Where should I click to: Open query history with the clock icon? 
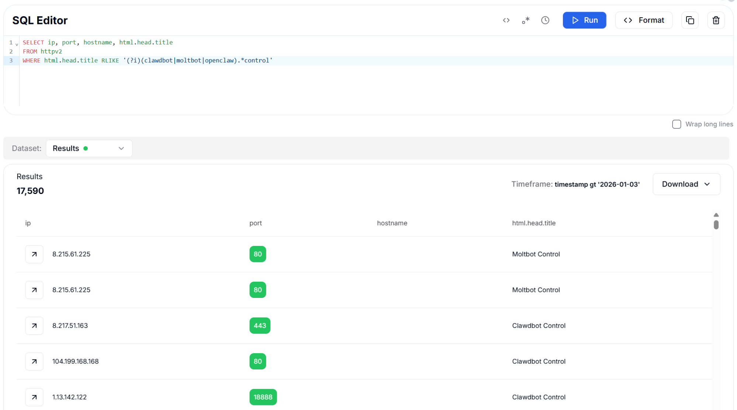[545, 20]
